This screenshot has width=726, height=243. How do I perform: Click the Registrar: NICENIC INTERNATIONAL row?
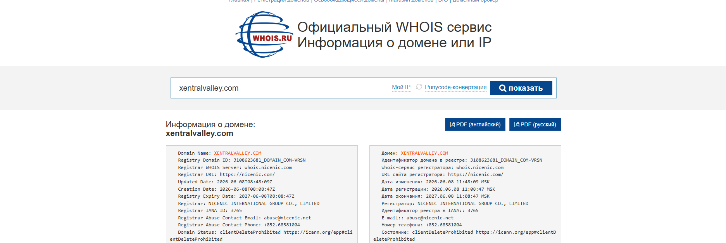click(x=249, y=203)
